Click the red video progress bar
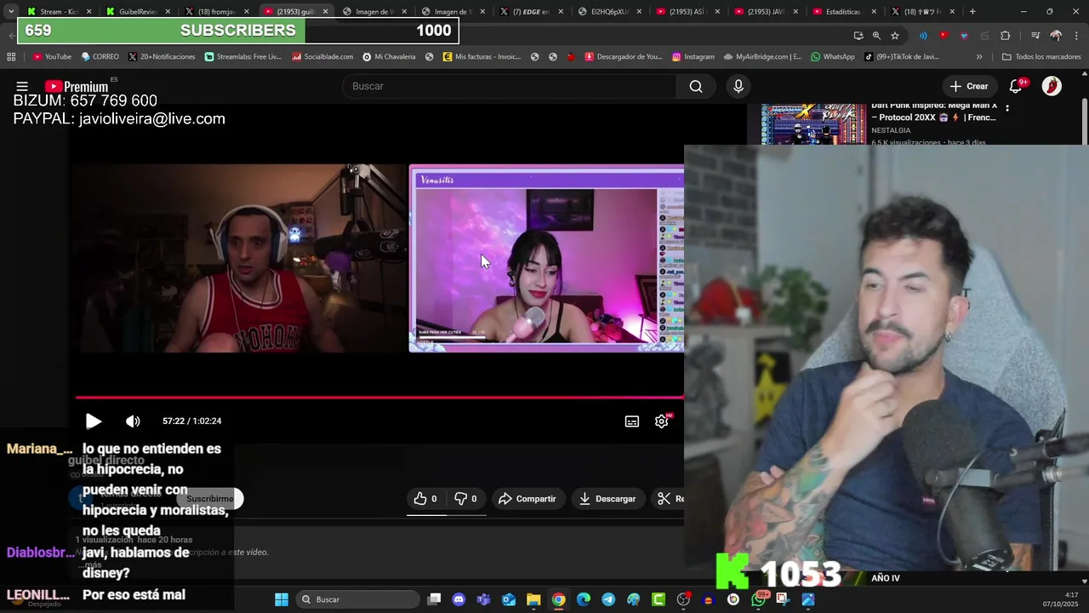This screenshot has width=1089, height=613. (x=379, y=397)
